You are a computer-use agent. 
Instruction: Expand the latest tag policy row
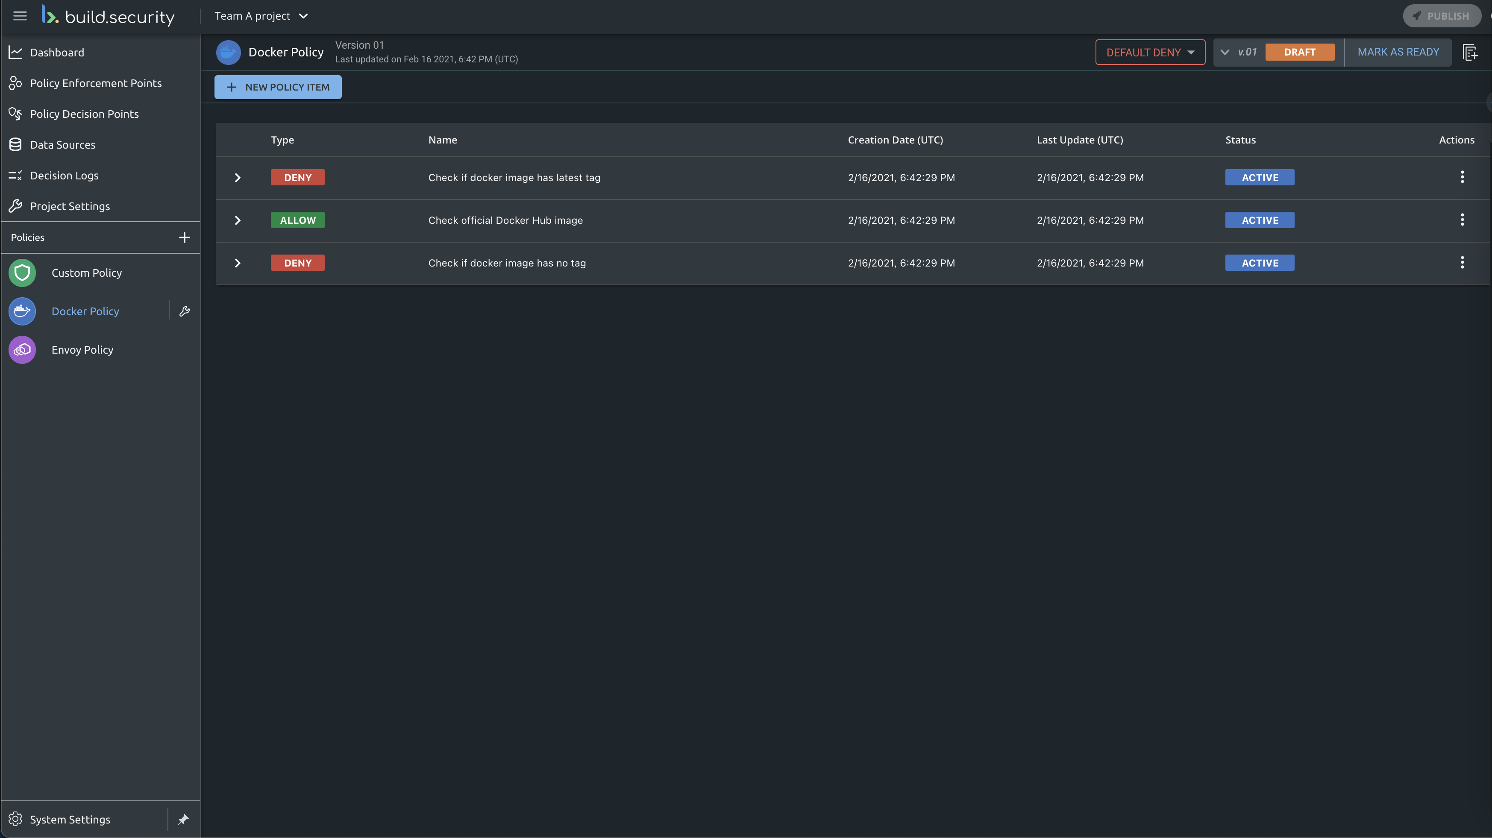[x=238, y=178]
